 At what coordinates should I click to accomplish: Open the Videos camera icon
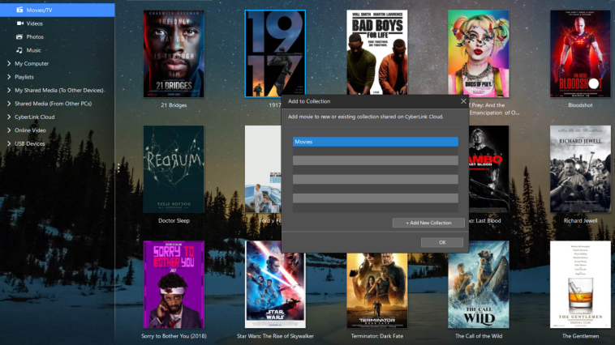pyautogui.click(x=19, y=23)
